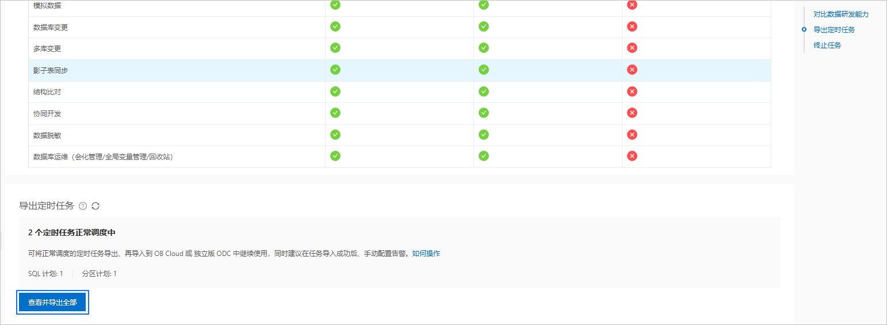887x325 pixels.
Task: Click second green check in 数据脱敏 row
Action: [x=484, y=135]
